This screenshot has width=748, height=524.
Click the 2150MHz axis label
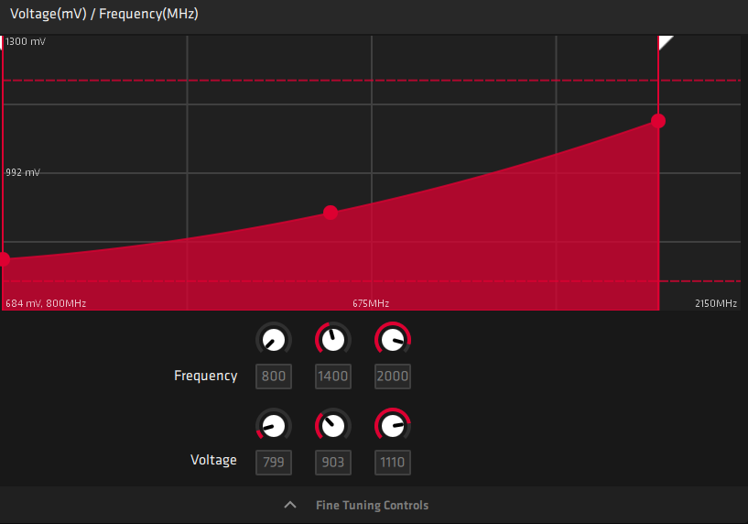point(716,303)
